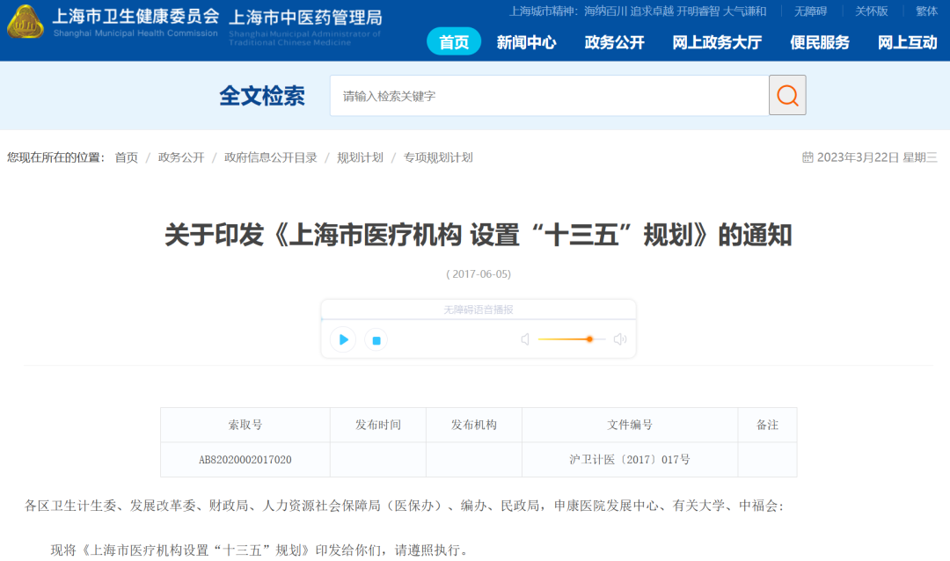Click the low volume speaker icon

click(x=525, y=339)
